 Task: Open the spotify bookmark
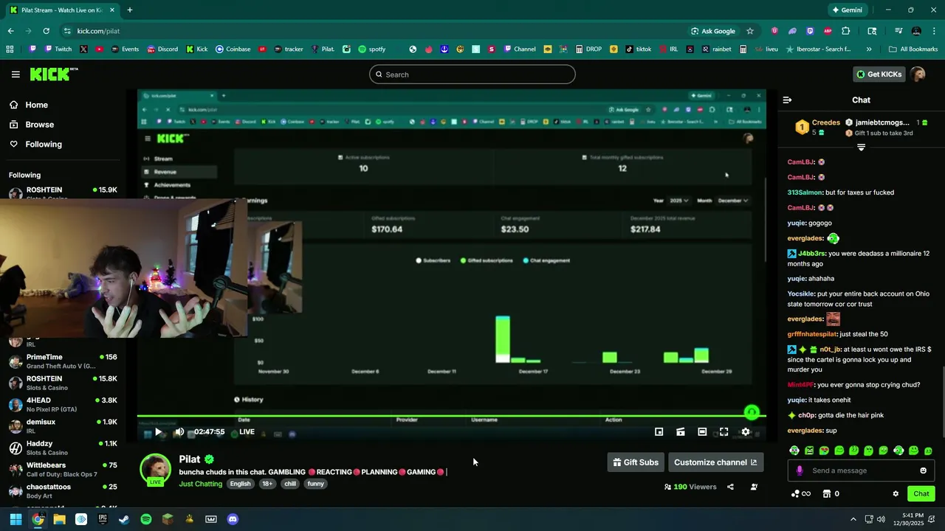(x=372, y=49)
